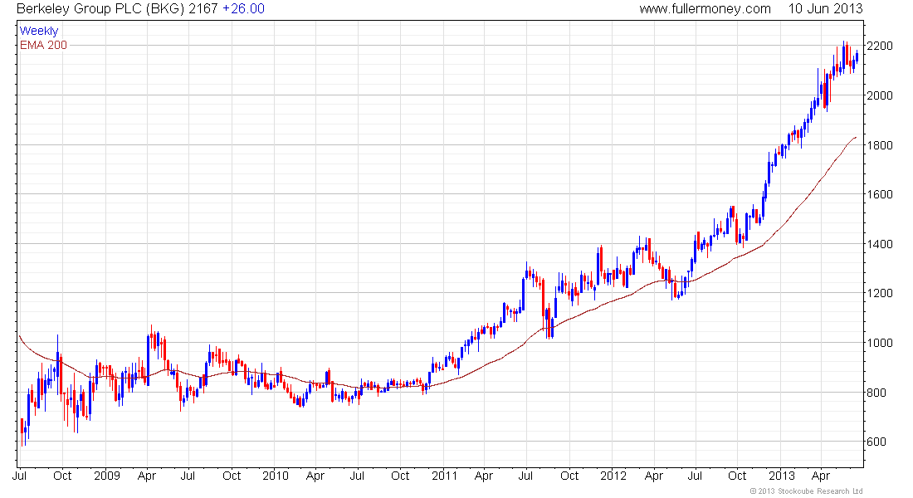This screenshot has width=913, height=498.
Task: Click the 'Oct' label right before 2009
Action: coord(62,476)
